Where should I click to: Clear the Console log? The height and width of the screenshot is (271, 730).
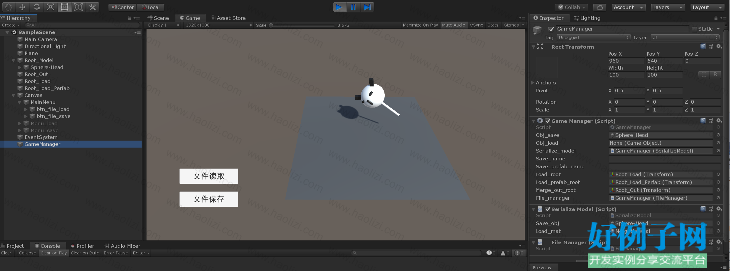pyautogui.click(x=6, y=253)
